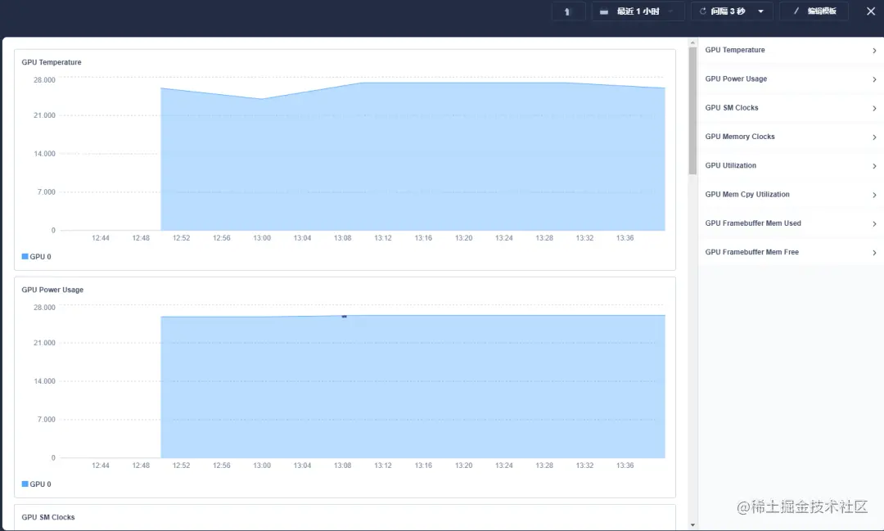Expand the GPU Power Usage chevron
This screenshot has width=884, height=531.
874,79
